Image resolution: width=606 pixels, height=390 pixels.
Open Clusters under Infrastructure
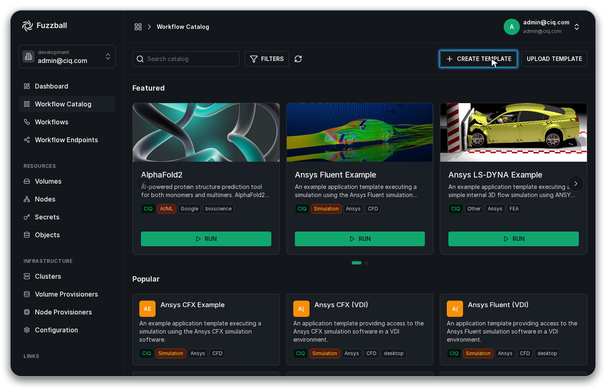67,276
